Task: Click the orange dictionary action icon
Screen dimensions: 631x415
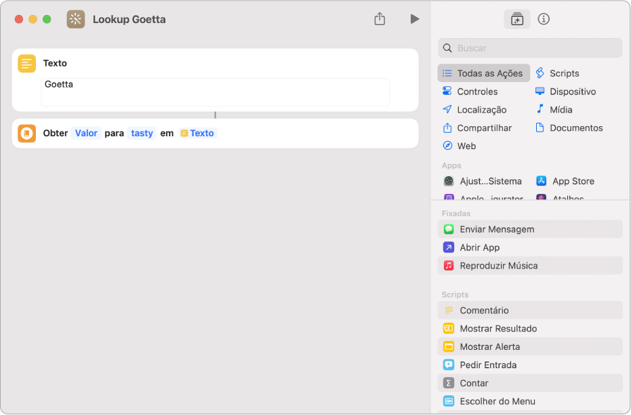Action: click(26, 133)
